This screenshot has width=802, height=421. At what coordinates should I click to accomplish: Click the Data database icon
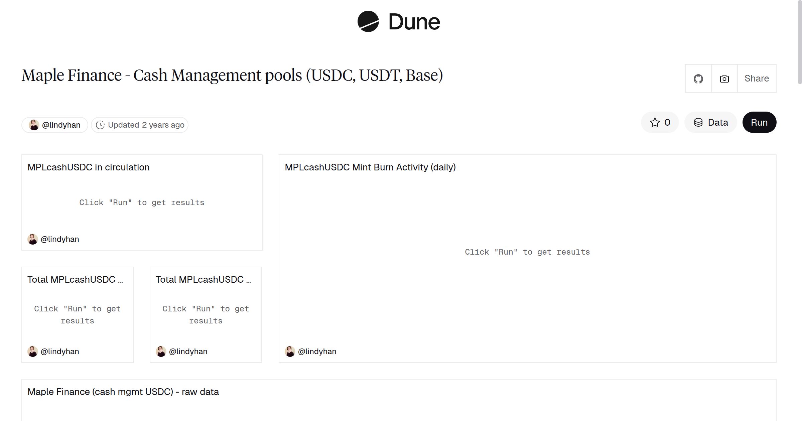point(699,122)
